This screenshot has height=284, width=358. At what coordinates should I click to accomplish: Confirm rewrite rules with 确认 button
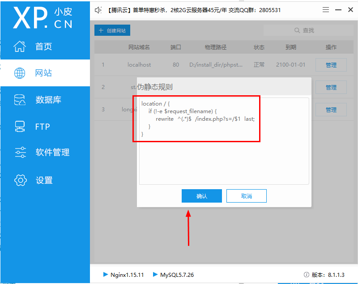pyautogui.click(x=202, y=196)
